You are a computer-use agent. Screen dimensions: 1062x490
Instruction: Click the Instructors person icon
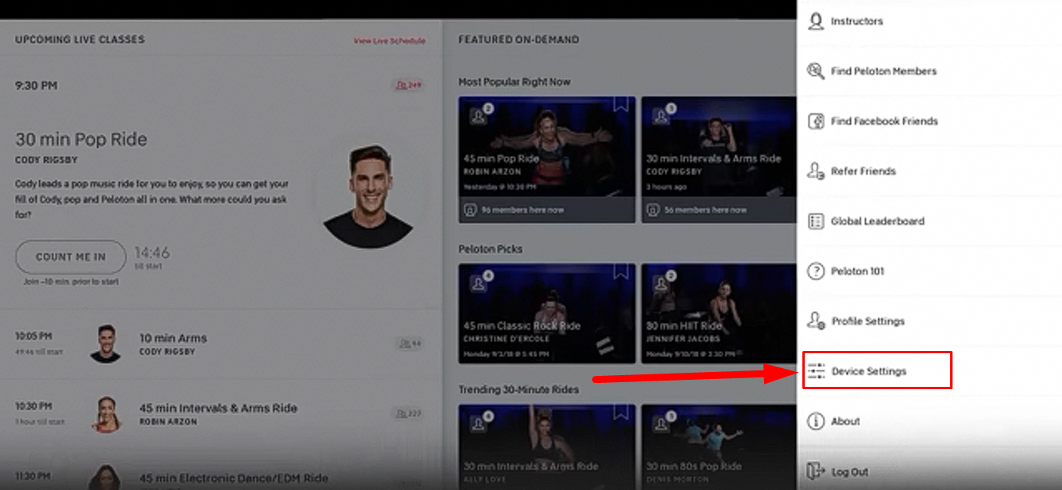click(x=816, y=21)
